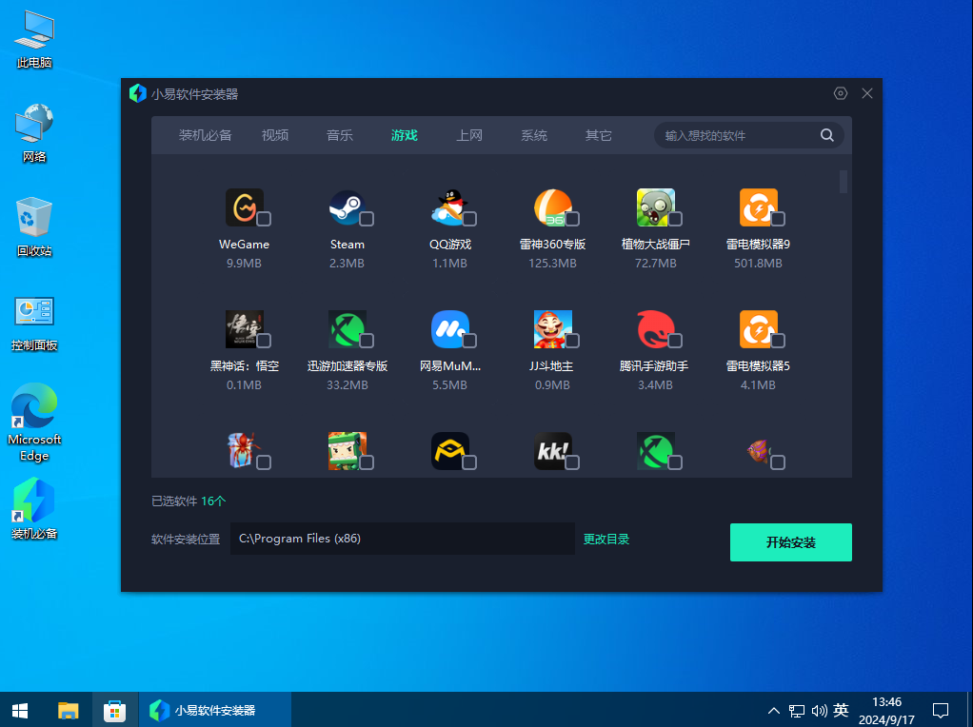Click the kk! app icon
Screen dimensions: 973x727
click(552, 451)
